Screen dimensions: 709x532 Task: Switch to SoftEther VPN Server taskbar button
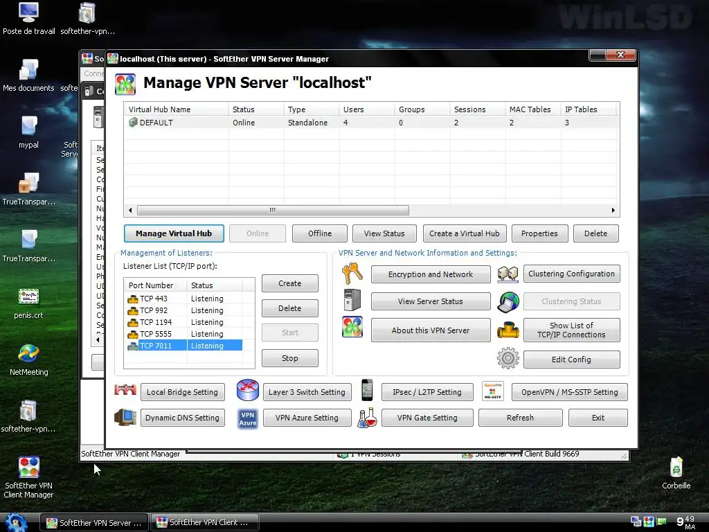[x=94, y=522]
